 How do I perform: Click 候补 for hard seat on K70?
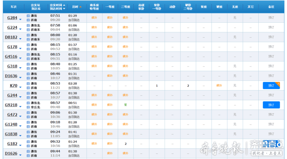219,85
